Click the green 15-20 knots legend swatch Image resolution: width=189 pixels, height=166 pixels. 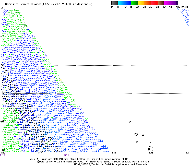(x=134, y=3)
